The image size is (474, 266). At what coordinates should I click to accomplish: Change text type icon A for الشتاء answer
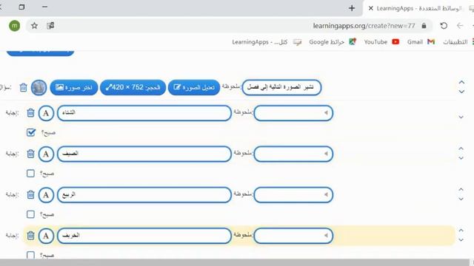tap(46, 113)
